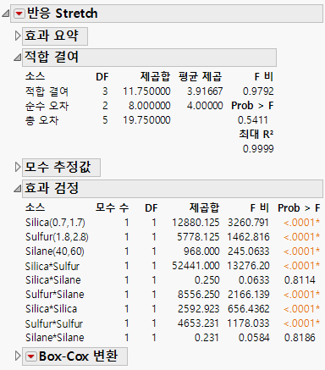Click the sum of squares 8556.250

(x=199, y=295)
